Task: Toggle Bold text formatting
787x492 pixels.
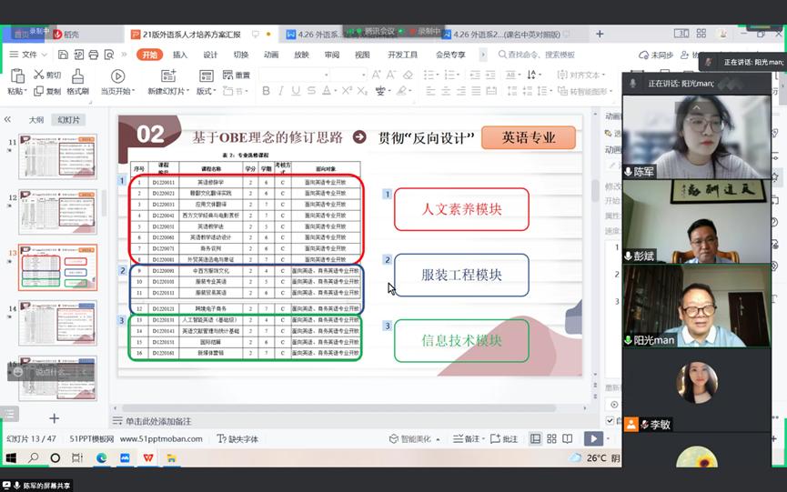Action: coord(265,91)
